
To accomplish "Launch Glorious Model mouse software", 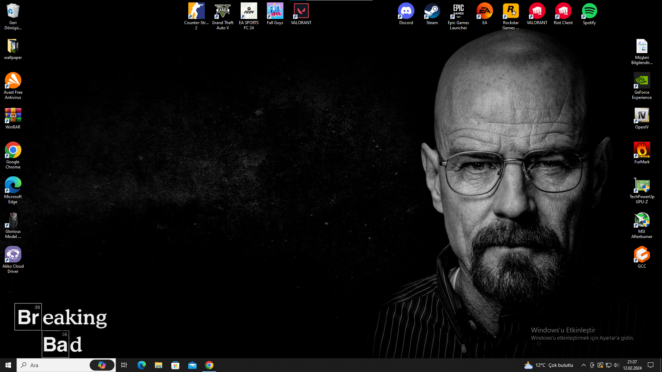I will pos(13,225).
